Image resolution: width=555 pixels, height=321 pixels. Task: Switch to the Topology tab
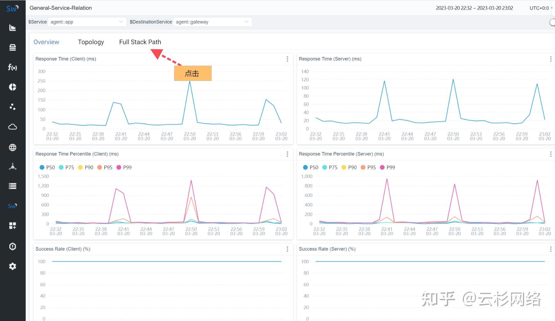pos(91,42)
